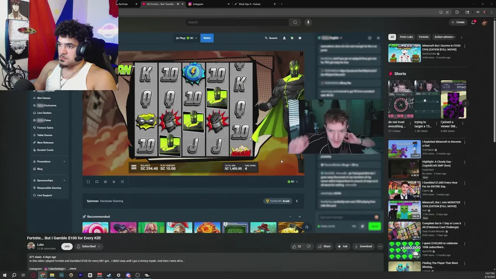The height and width of the screenshot is (279, 496).
Task: Click the Download button
Action: (x=363, y=246)
